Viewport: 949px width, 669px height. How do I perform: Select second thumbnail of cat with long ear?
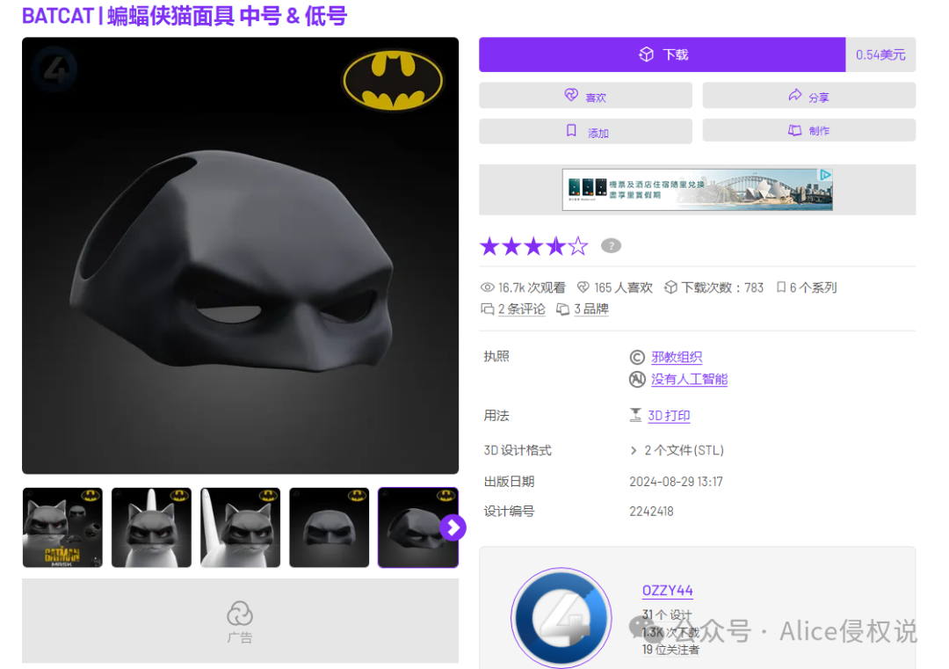coord(151,527)
